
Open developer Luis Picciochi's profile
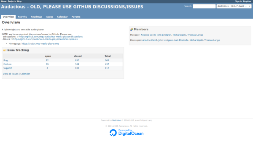tap(181, 40)
